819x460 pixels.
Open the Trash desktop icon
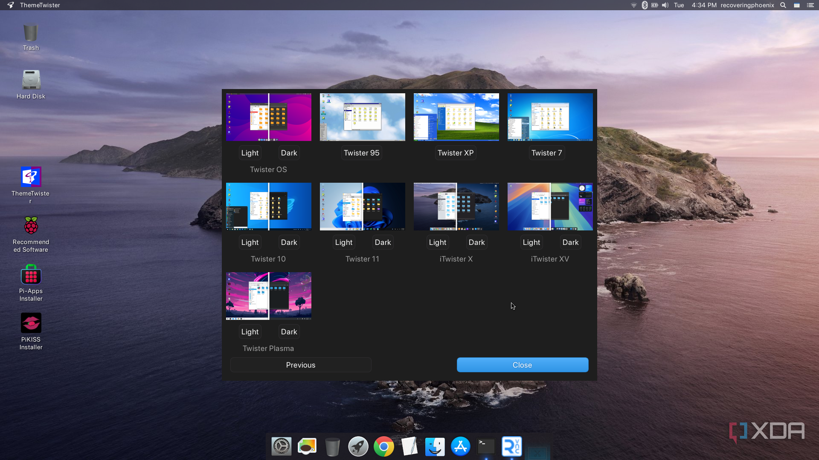point(31,33)
